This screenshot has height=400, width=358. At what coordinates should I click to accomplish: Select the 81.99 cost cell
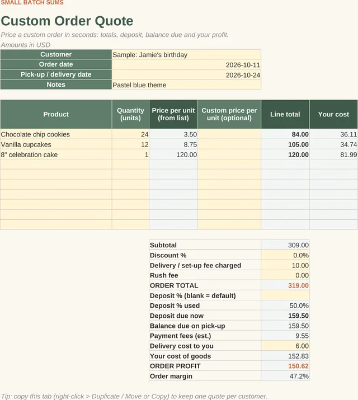pyautogui.click(x=333, y=154)
